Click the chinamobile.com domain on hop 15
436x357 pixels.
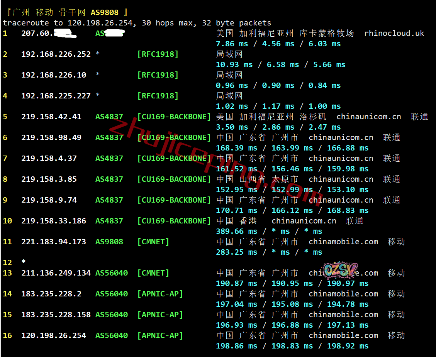pyautogui.click(x=343, y=315)
